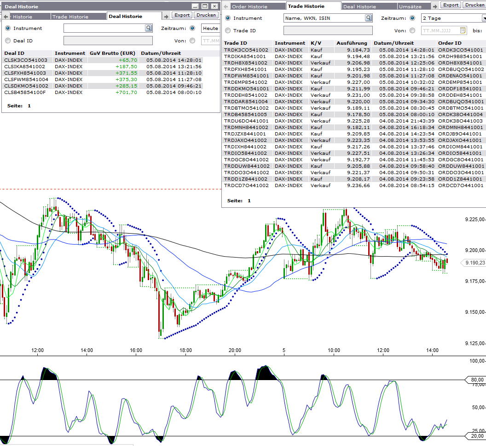Image resolution: width=486 pixels, height=446 pixels.
Task: Click current price label 9.190,23 on chart
Action: tap(474, 263)
